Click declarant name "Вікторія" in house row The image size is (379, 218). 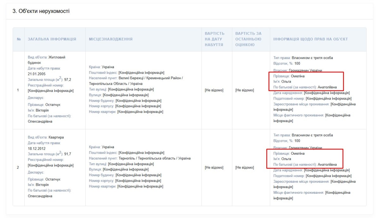coord(42,111)
